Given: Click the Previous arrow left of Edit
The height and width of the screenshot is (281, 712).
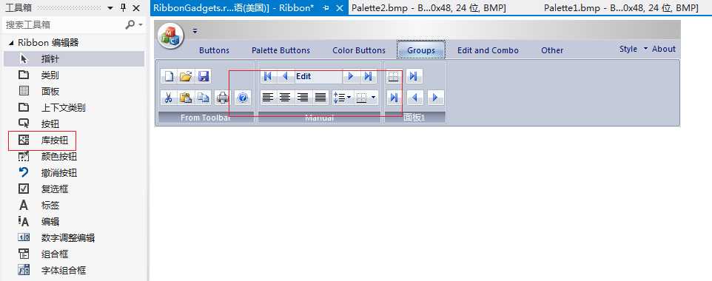Looking at the screenshot, I should [286, 76].
